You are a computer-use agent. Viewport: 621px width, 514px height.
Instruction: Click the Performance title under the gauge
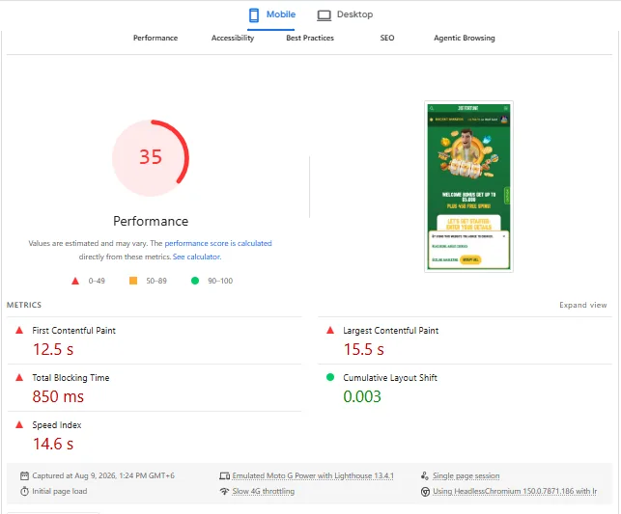[151, 221]
